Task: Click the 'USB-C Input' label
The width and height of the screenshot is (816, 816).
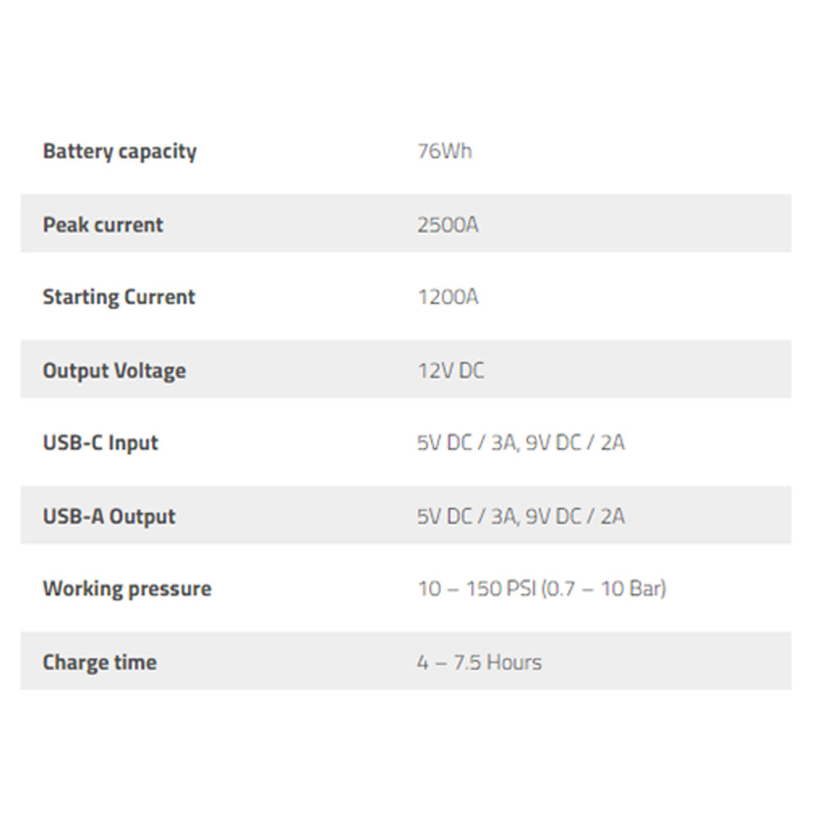Action: [x=100, y=443]
